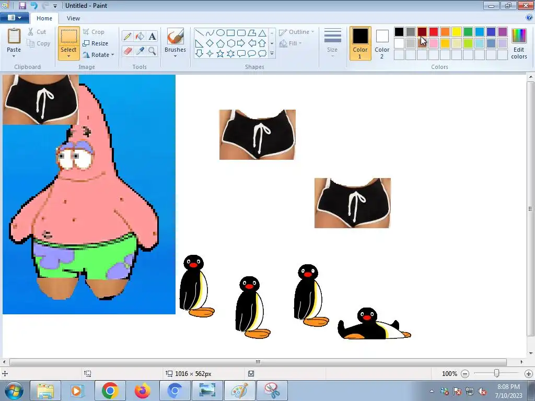Choose the Down arrow shape
535x401 pixels.
click(x=200, y=54)
